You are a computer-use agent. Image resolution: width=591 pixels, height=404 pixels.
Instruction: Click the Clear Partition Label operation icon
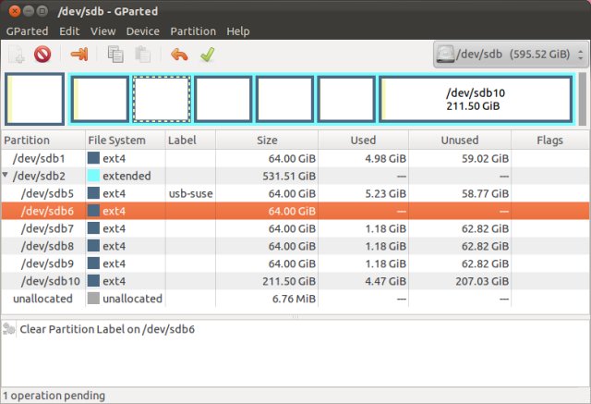click(x=9, y=329)
